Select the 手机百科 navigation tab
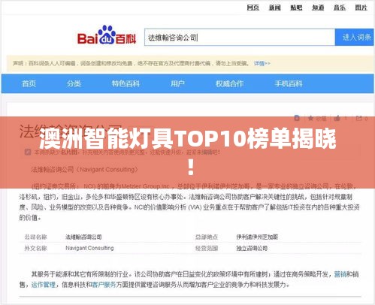 (x=289, y=83)
